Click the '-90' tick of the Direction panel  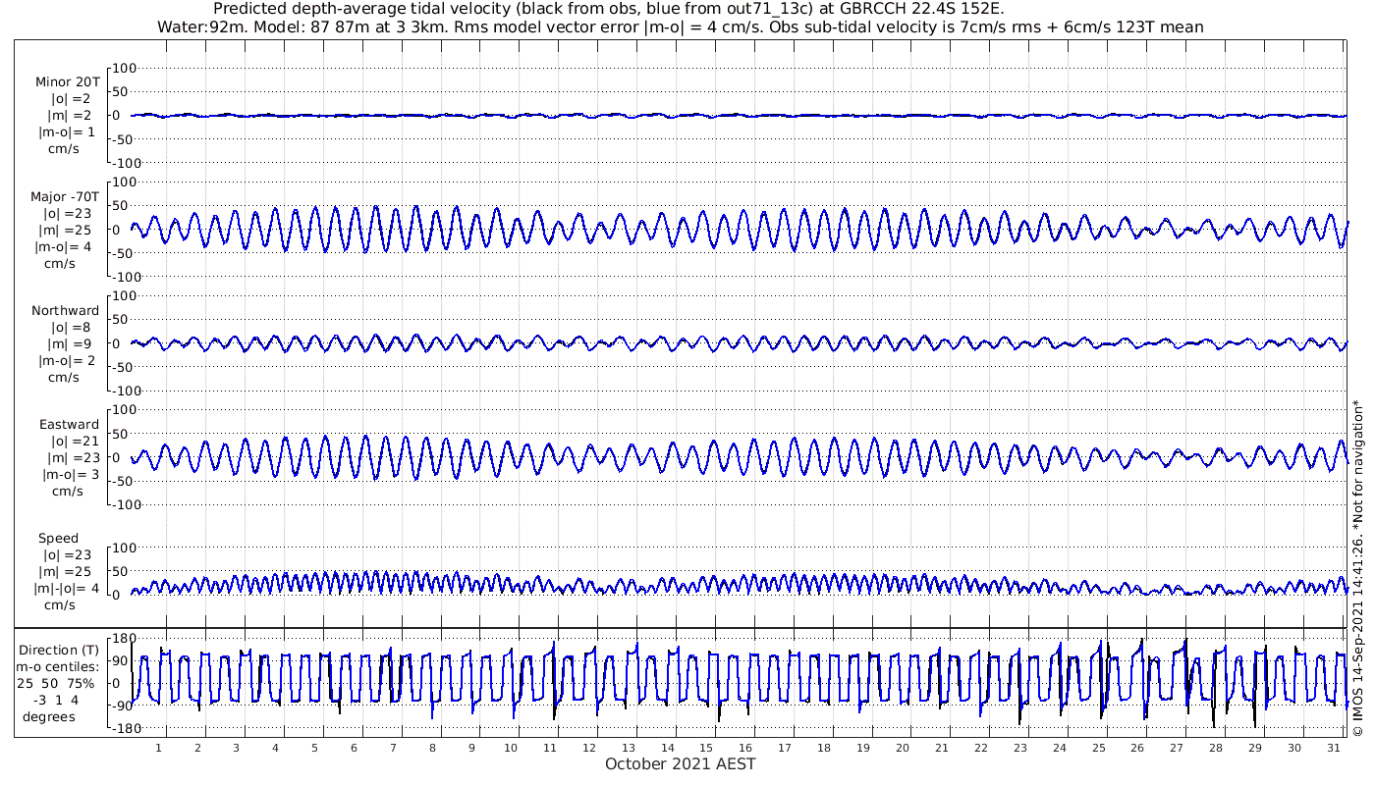pyautogui.click(x=123, y=706)
